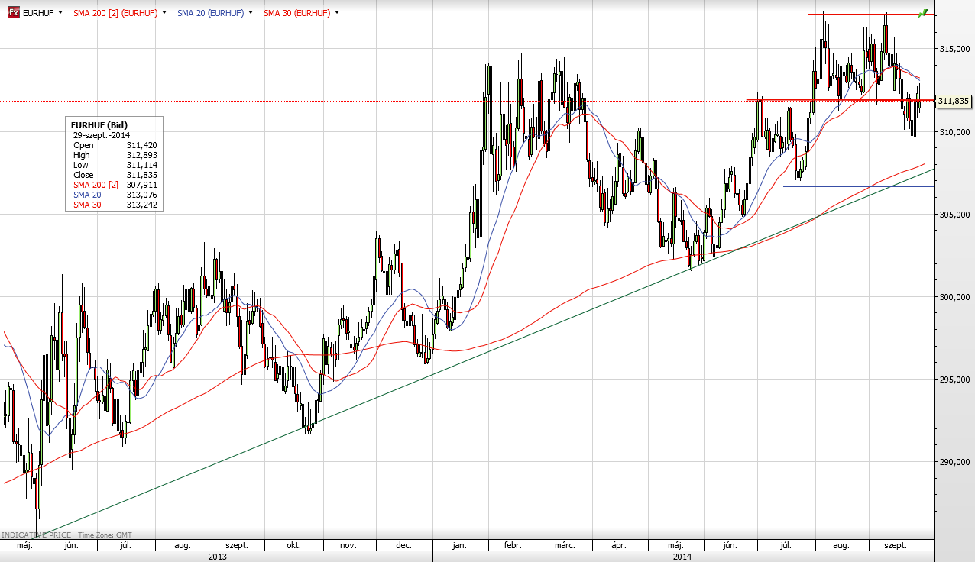Click the 2013 year label on time axis
Screen dimensions: 975x562
coord(218,557)
